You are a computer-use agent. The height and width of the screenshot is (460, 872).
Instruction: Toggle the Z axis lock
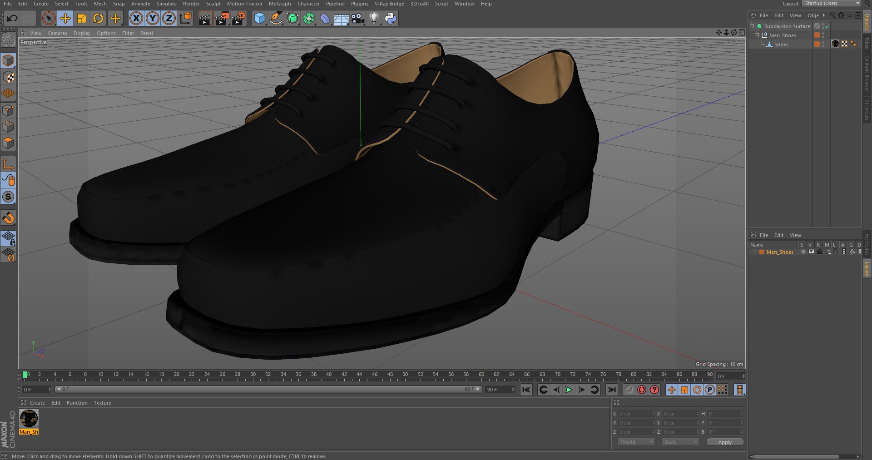point(169,18)
